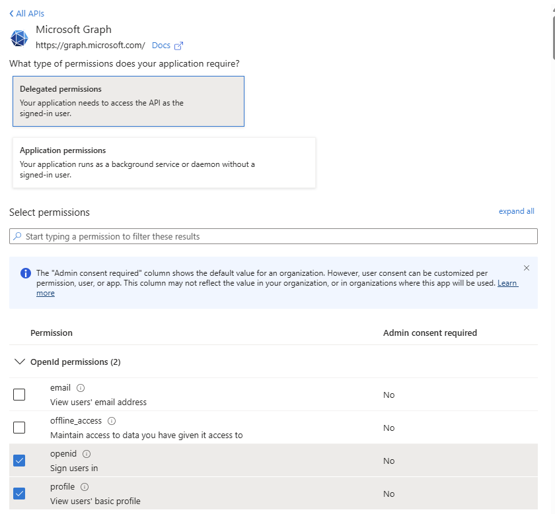Screen dimensions: 555x514
Task: Uncheck the openid permission checkbox
Action: (19, 461)
